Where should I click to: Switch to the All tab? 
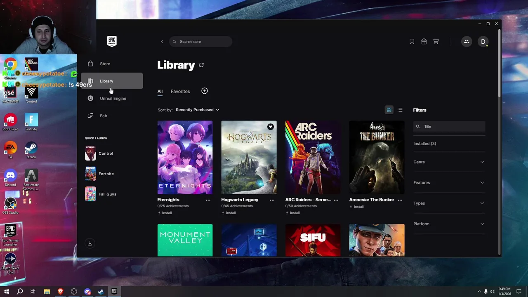[160, 92]
